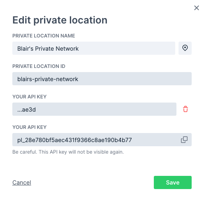
Task: Delete the API key ending in ae3d
Action: (x=185, y=109)
